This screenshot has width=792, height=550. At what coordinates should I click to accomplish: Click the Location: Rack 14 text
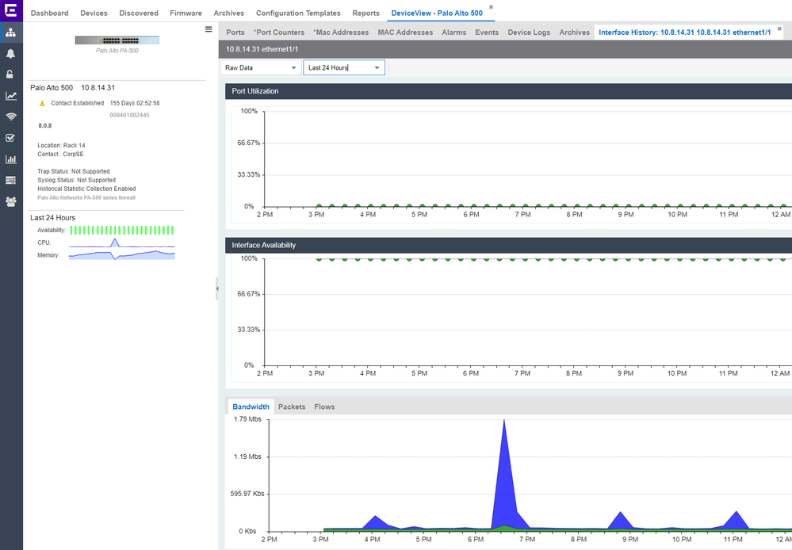tap(61, 146)
